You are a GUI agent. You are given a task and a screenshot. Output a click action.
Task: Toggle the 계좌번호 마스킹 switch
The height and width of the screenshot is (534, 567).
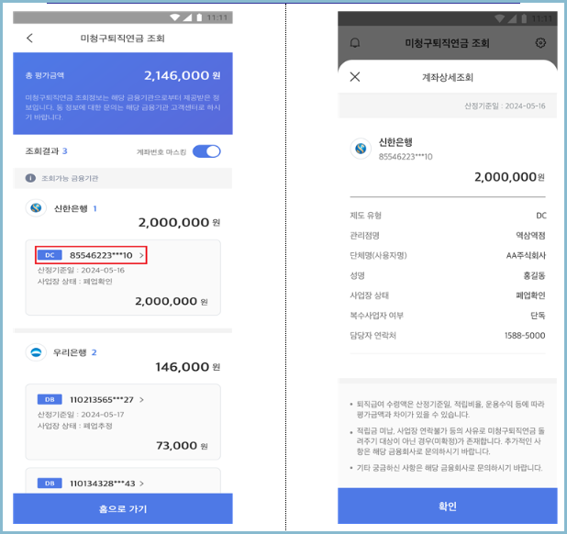[x=206, y=151]
